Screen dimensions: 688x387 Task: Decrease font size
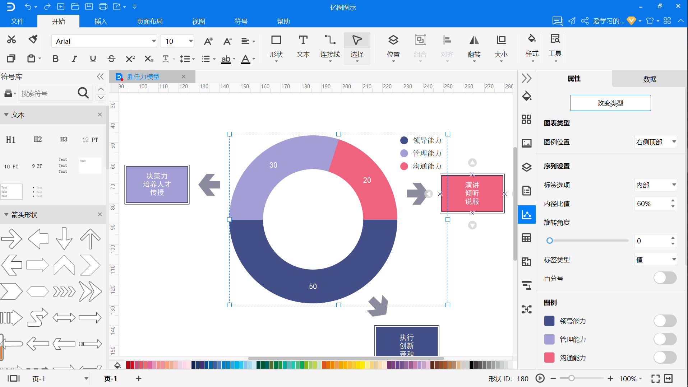point(227,41)
